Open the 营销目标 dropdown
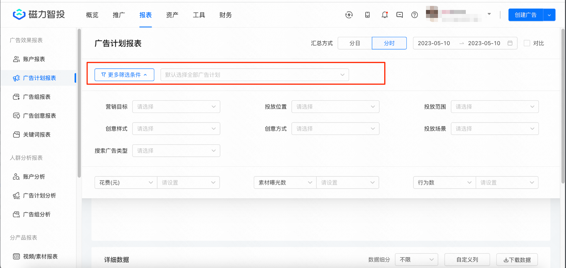Screen dimensions: 566x268 (x=176, y=107)
